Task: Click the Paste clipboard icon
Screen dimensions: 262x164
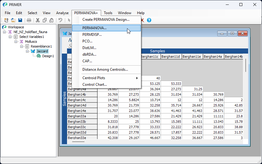Action: pos(52,20)
